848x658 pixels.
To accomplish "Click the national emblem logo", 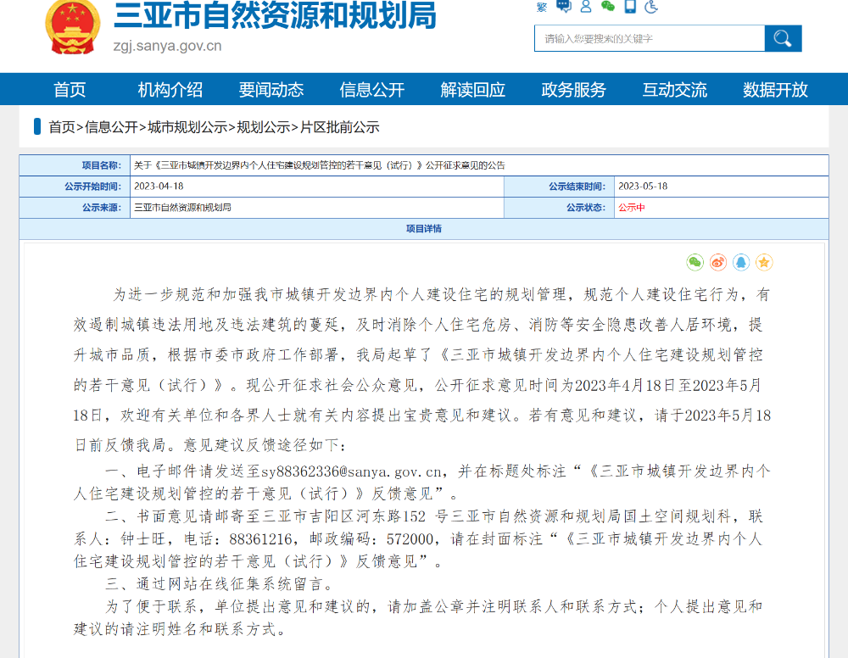I will [x=72, y=26].
